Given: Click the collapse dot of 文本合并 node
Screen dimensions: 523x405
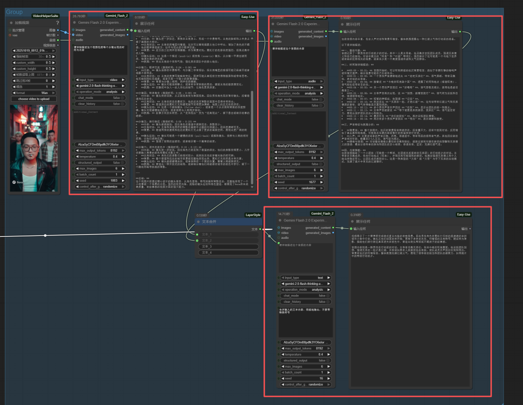Looking at the screenshot, I should 198,221.
